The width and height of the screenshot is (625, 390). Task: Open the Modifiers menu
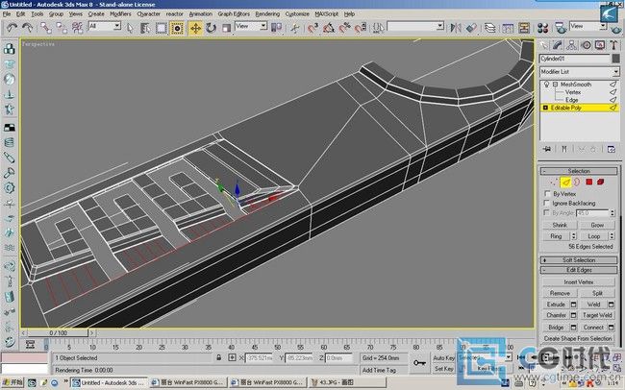120,14
